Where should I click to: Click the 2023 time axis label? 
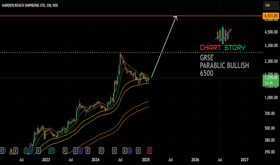[x=46, y=160]
